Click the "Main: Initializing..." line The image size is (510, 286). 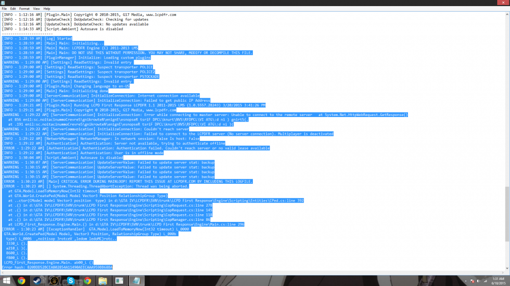tap(53, 43)
